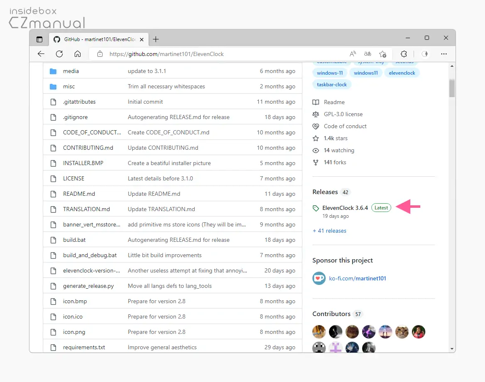Click the vertical scrollbar thumb
485x382 pixels.
452,88
